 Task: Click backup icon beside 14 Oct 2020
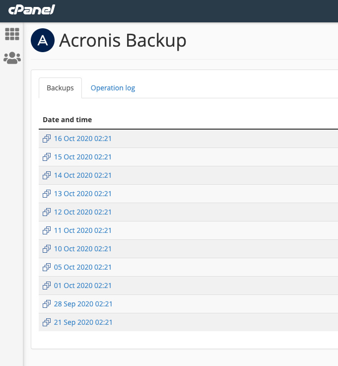coord(47,175)
